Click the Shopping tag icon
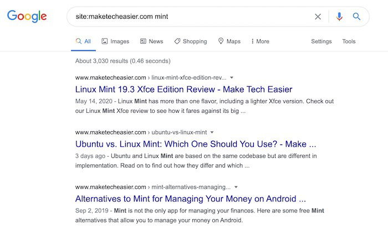This screenshot has width=388, height=228. coord(177,42)
